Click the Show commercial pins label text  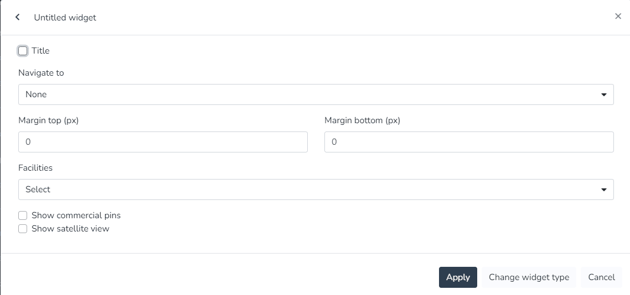click(76, 215)
